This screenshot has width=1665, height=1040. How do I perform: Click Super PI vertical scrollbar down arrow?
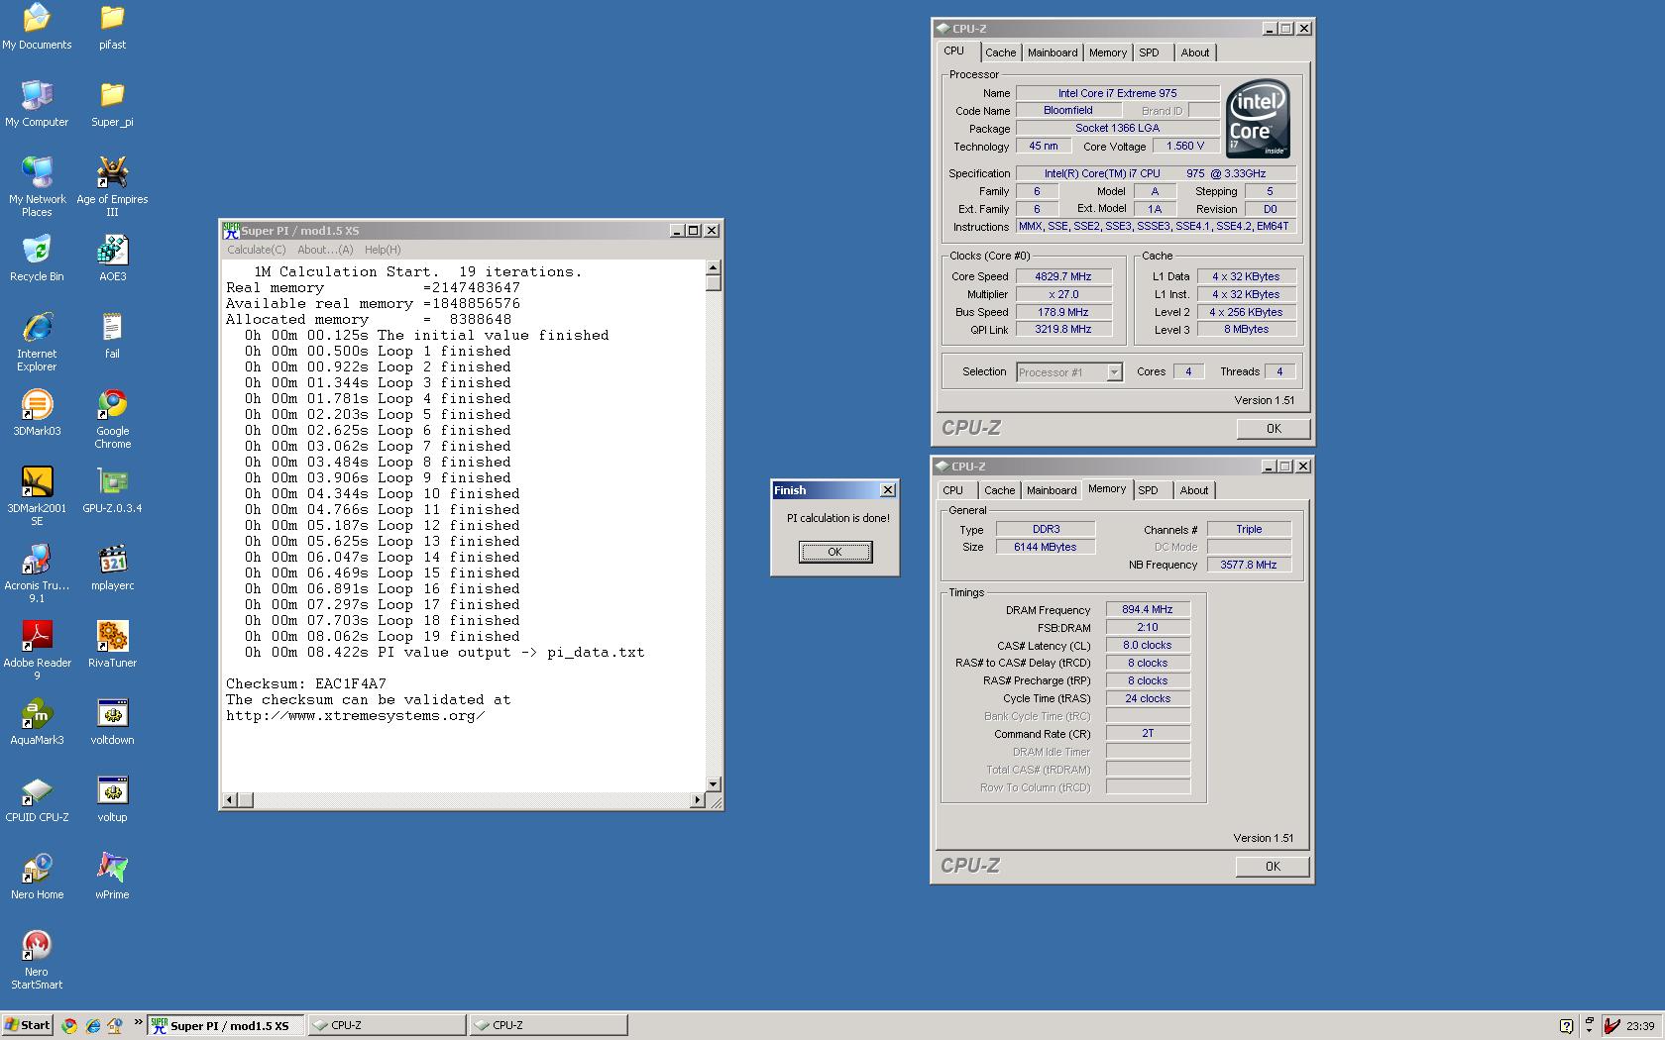pos(713,783)
